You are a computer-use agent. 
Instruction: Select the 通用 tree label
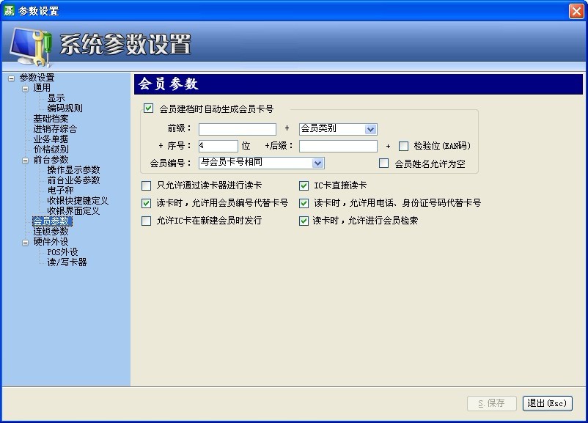click(x=42, y=88)
